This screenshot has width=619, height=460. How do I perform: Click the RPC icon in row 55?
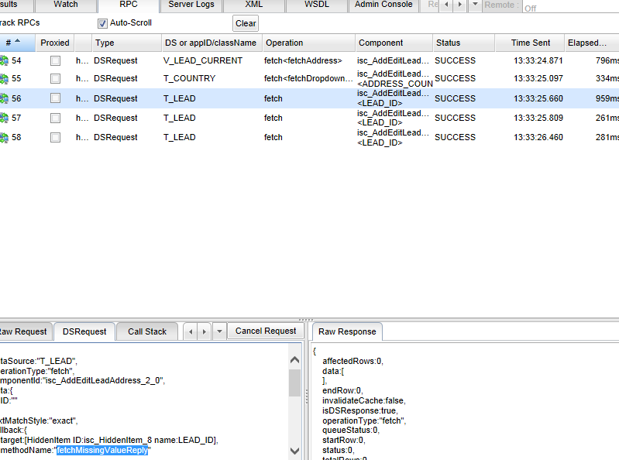point(4,79)
